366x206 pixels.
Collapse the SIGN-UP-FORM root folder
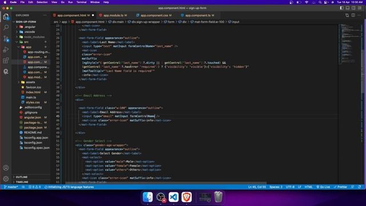pyautogui.click(x=26, y=22)
